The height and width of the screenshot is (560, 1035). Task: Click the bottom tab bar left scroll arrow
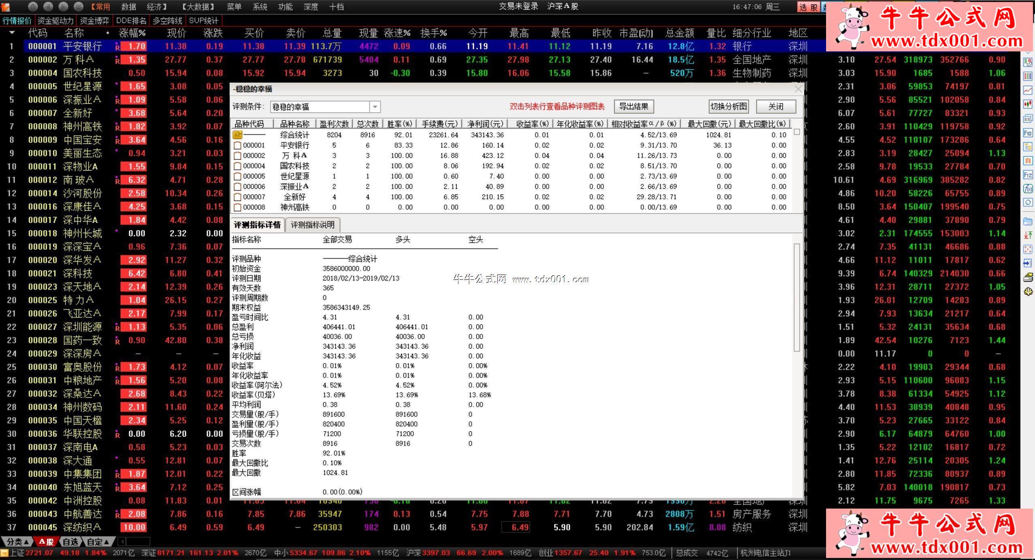coord(122,541)
